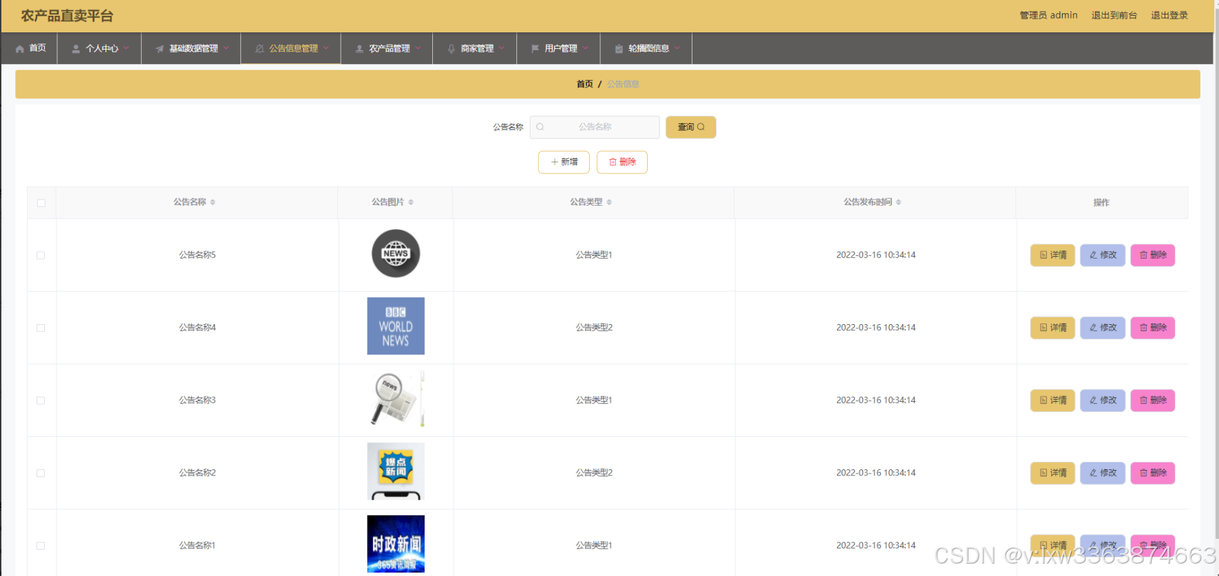Viewport: 1219px width, 576px height.
Task: Click the user icon beside 农产品管理
Action: (359, 49)
